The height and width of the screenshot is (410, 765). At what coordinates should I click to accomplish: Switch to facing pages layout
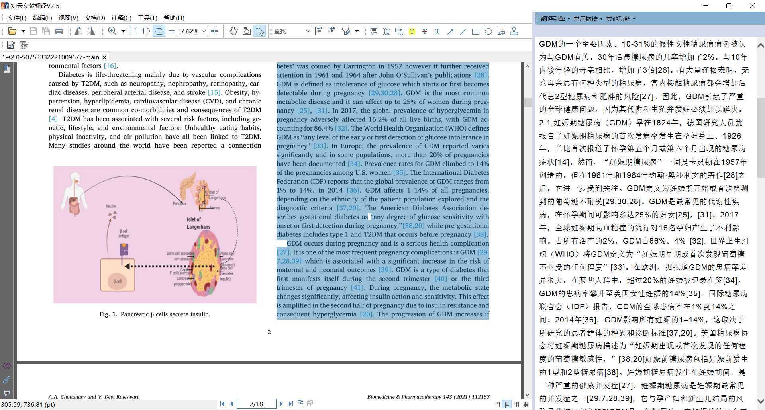click(x=516, y=404)
